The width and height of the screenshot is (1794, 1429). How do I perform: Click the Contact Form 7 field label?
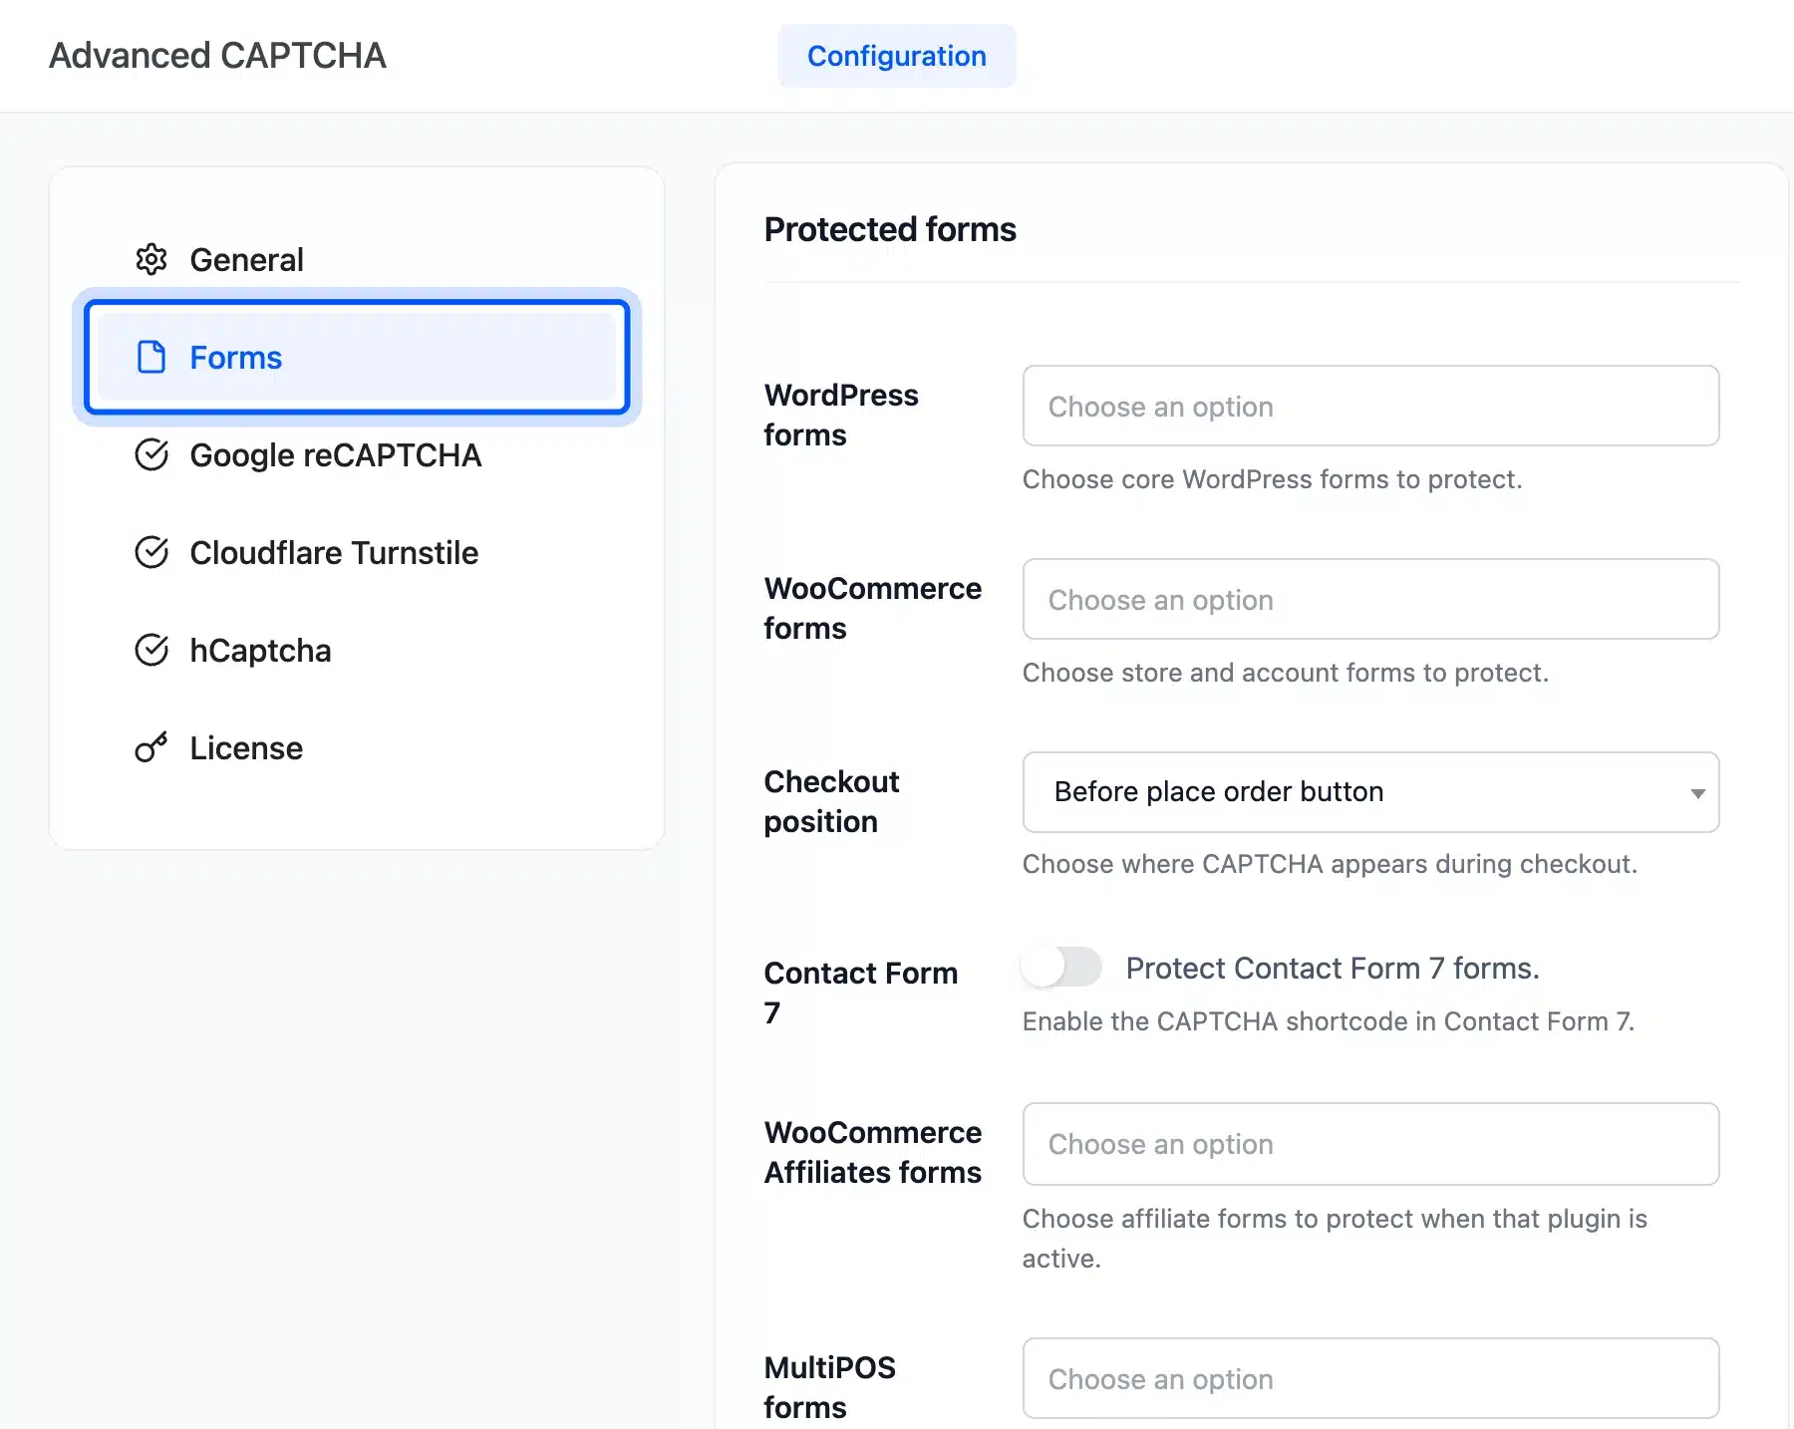(861, 993)
